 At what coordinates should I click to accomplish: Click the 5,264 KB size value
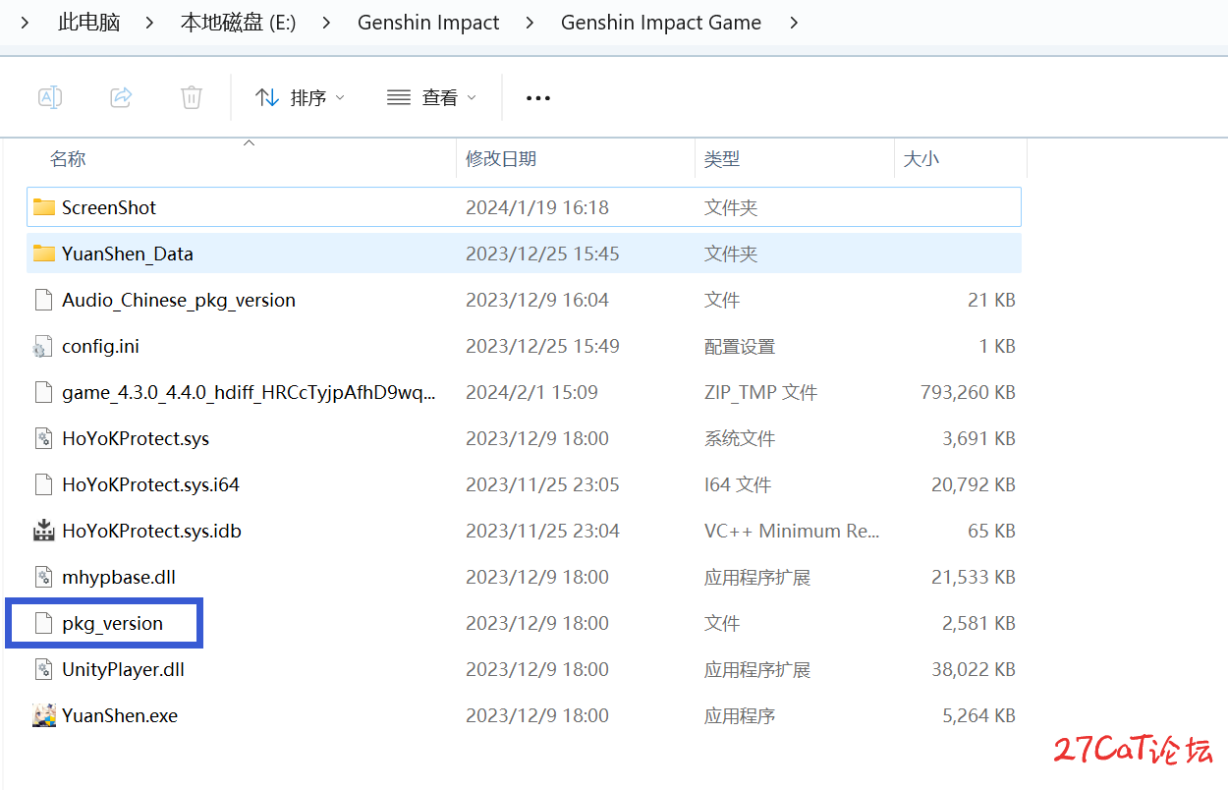(x=978, y=715)
